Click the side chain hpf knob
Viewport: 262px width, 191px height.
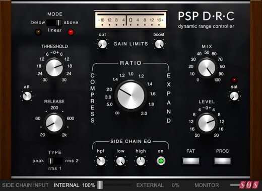tap(101, 161)
